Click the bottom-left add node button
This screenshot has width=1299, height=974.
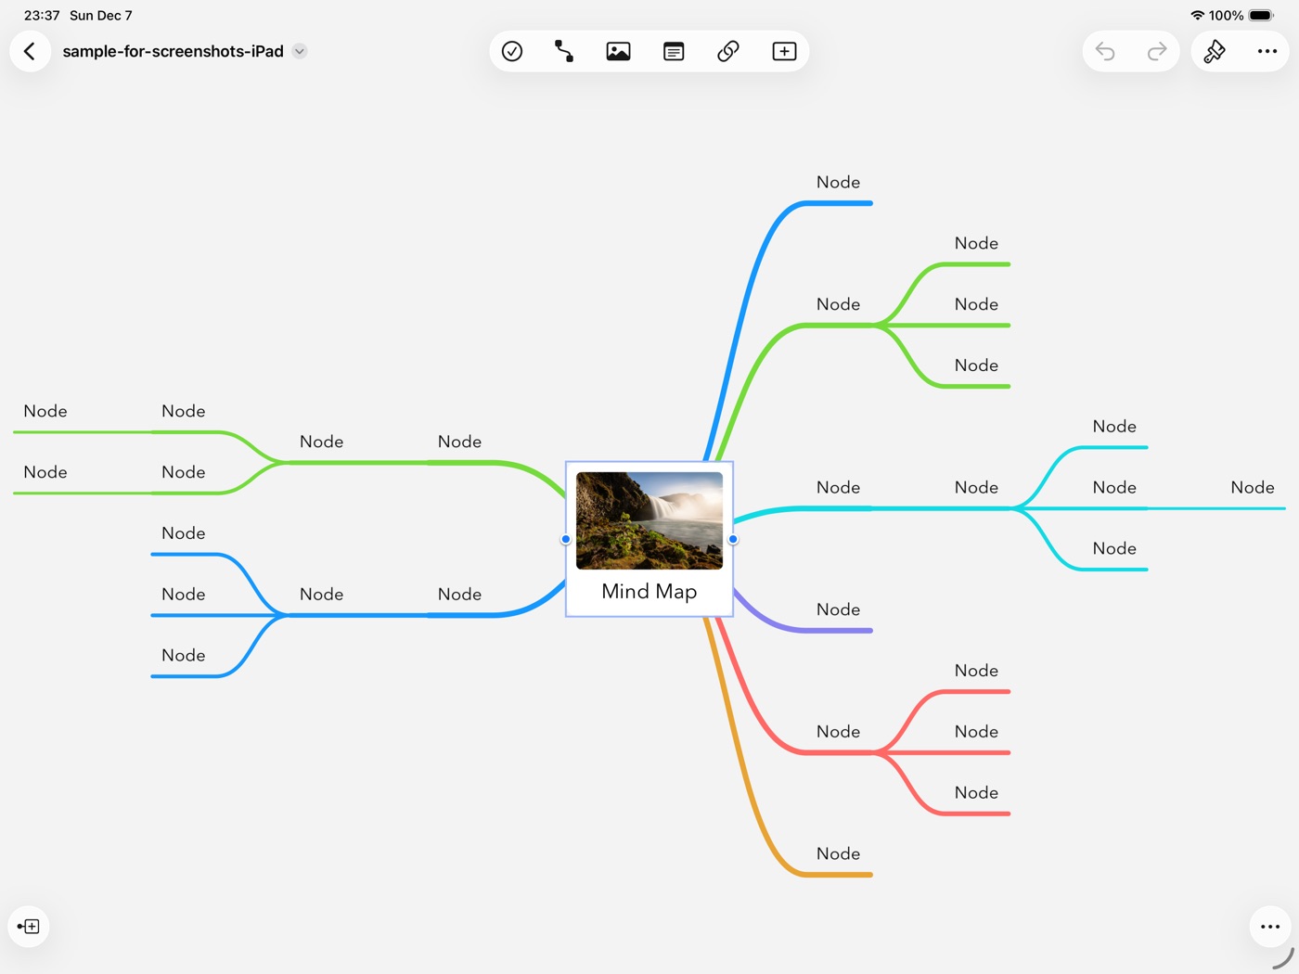[29, 926]
